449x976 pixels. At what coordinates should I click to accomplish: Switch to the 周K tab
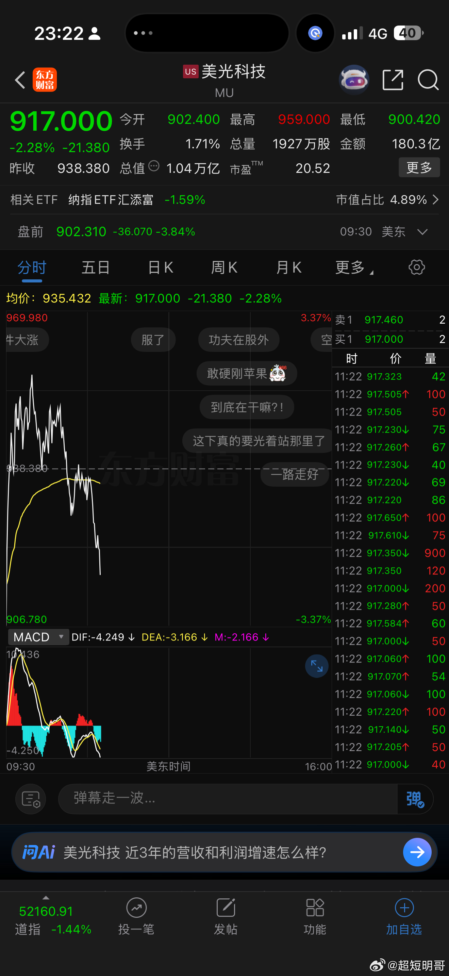click(x=224, y=267)
